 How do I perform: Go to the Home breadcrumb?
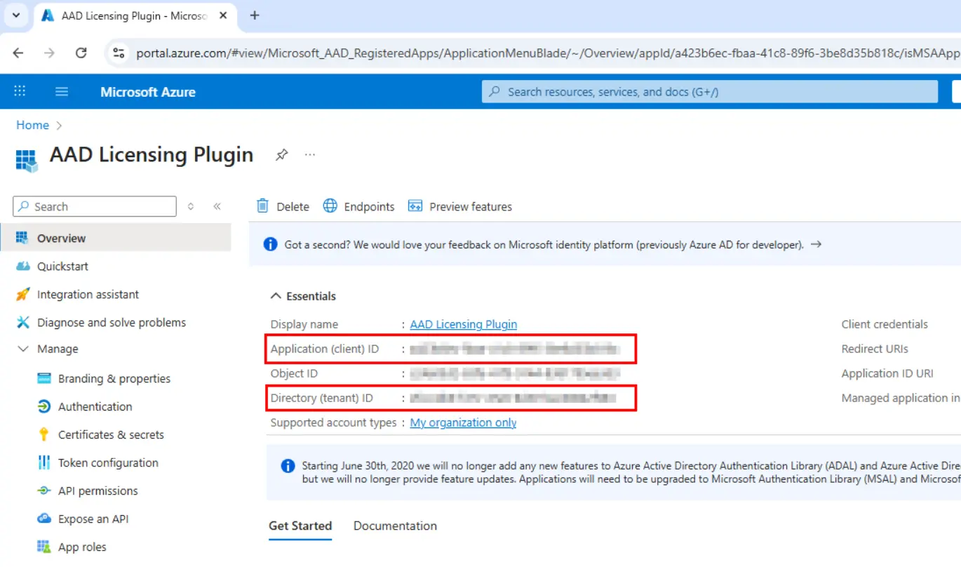(x=32, y=125)
